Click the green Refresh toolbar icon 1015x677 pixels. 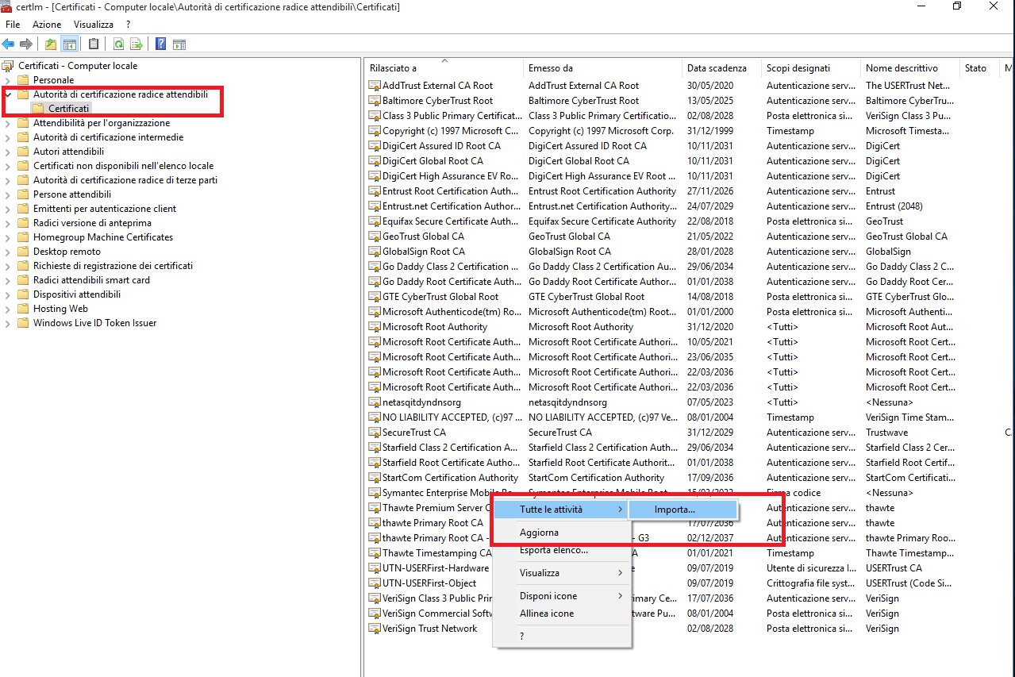(x=118, y=44)
